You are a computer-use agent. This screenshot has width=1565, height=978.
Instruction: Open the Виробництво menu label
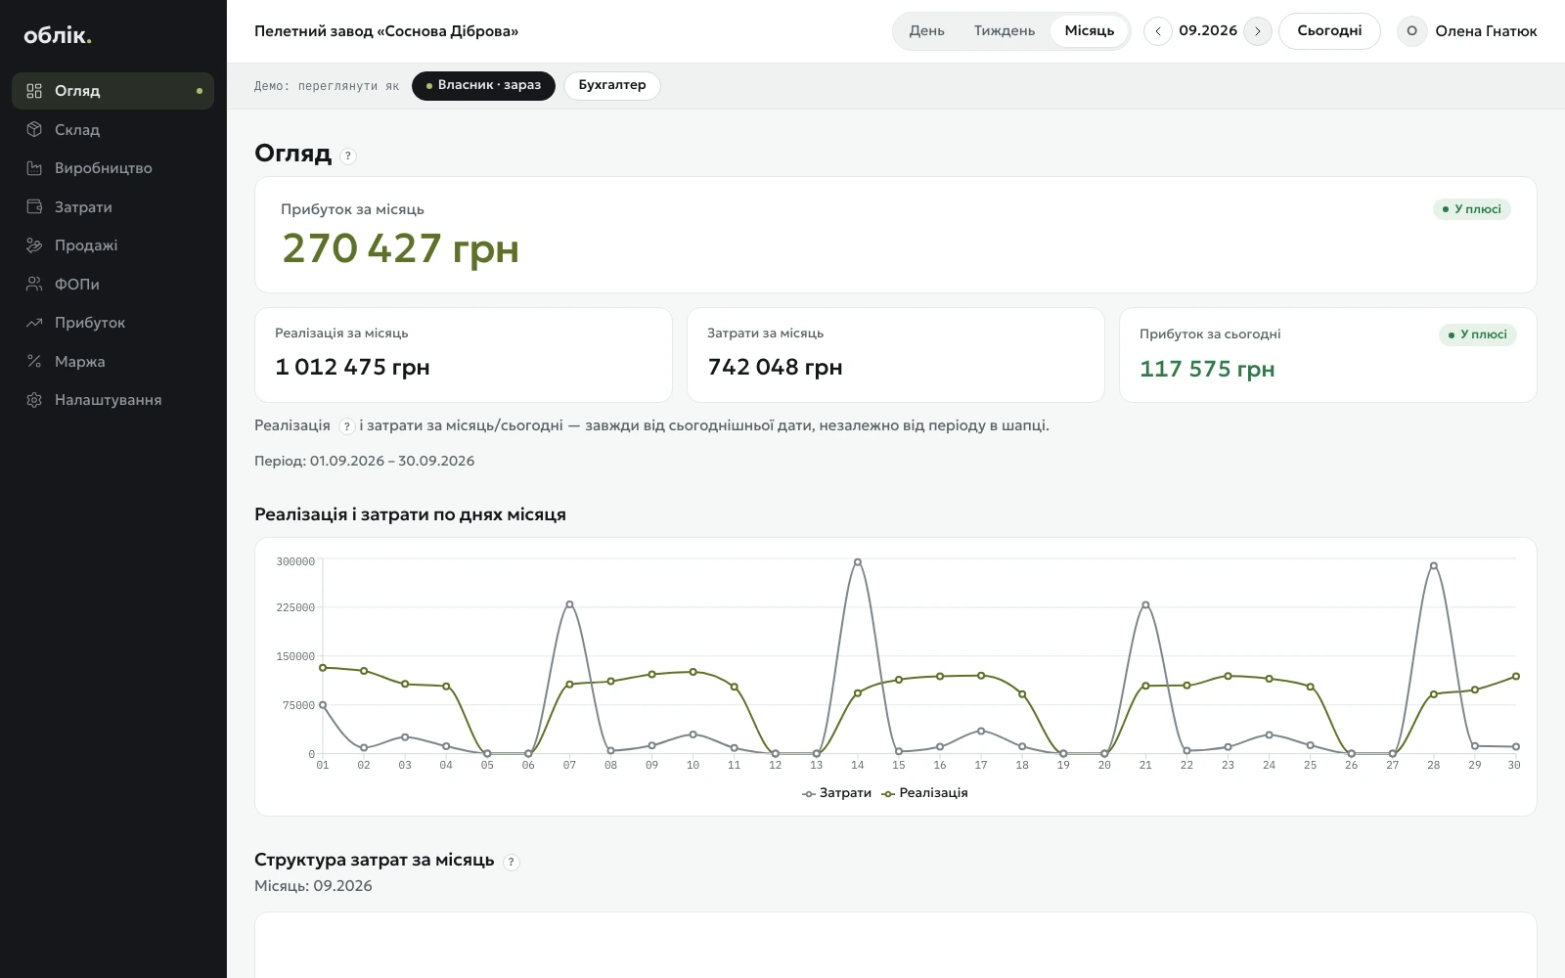click(104, 168)
